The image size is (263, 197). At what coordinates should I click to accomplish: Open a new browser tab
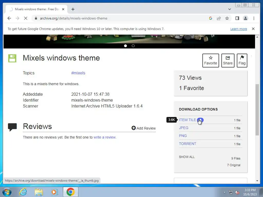tap(73, 9)
